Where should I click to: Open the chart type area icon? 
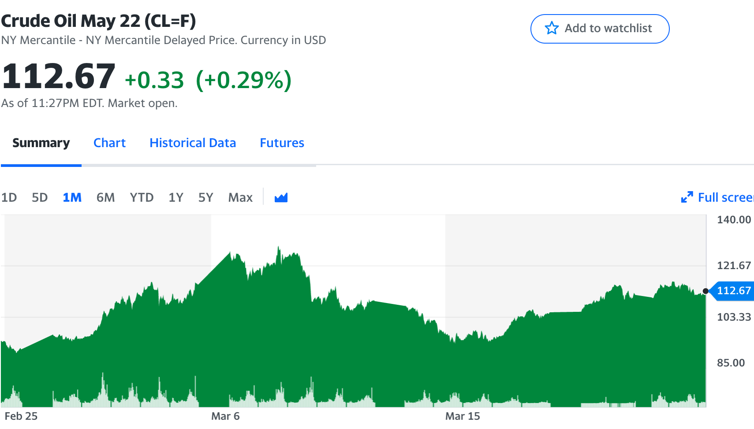(x=281, y=198)
